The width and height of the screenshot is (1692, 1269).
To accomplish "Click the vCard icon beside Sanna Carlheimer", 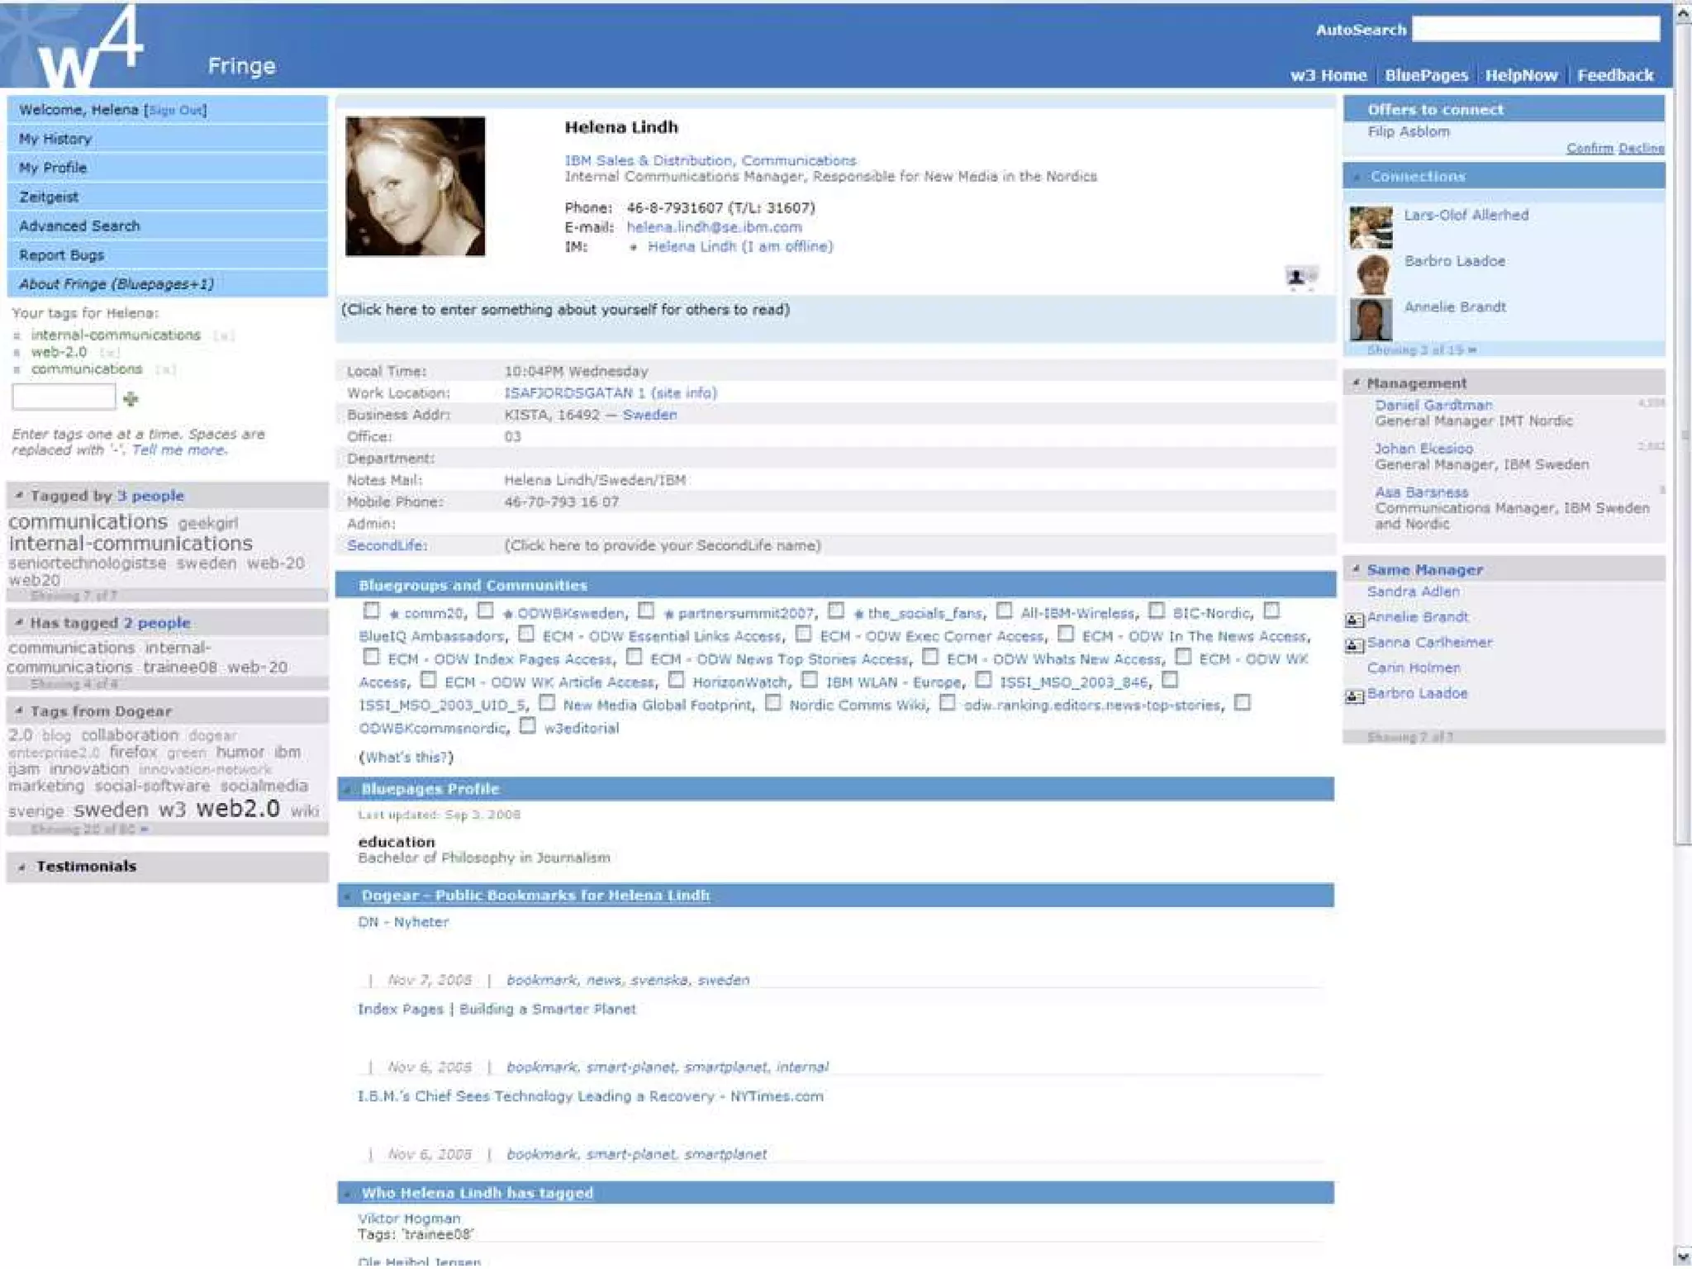I will coord(1354,645).
